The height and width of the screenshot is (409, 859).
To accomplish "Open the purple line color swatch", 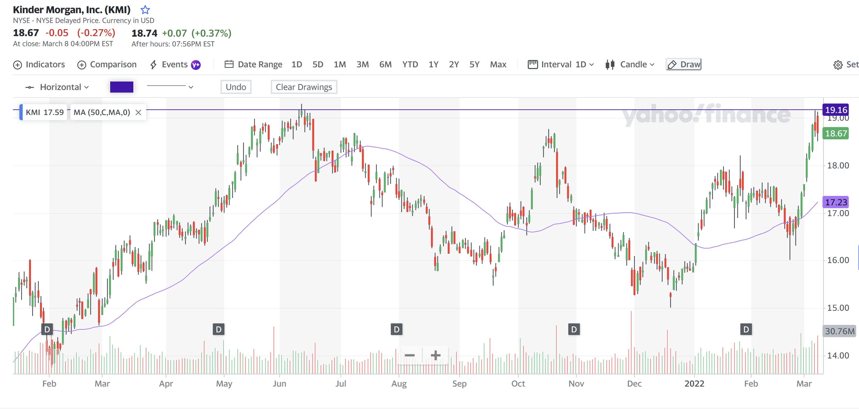I will point(122,87).
